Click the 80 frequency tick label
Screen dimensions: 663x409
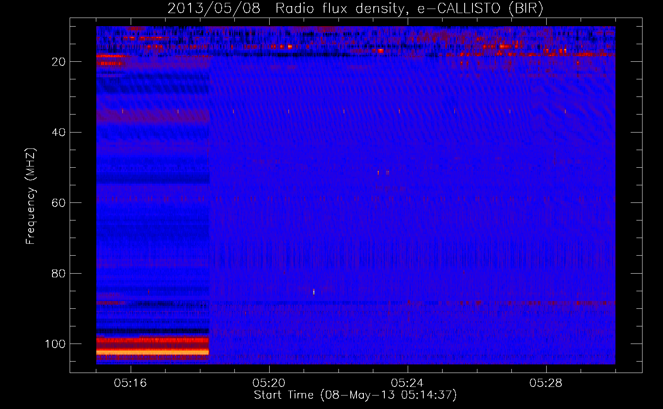59,273
